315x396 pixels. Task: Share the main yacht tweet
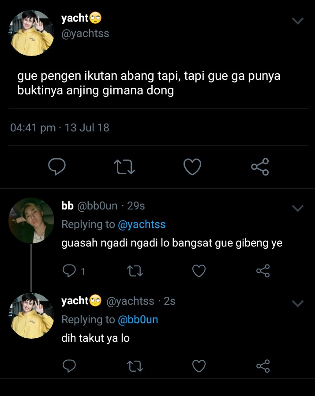coord(260,167)
